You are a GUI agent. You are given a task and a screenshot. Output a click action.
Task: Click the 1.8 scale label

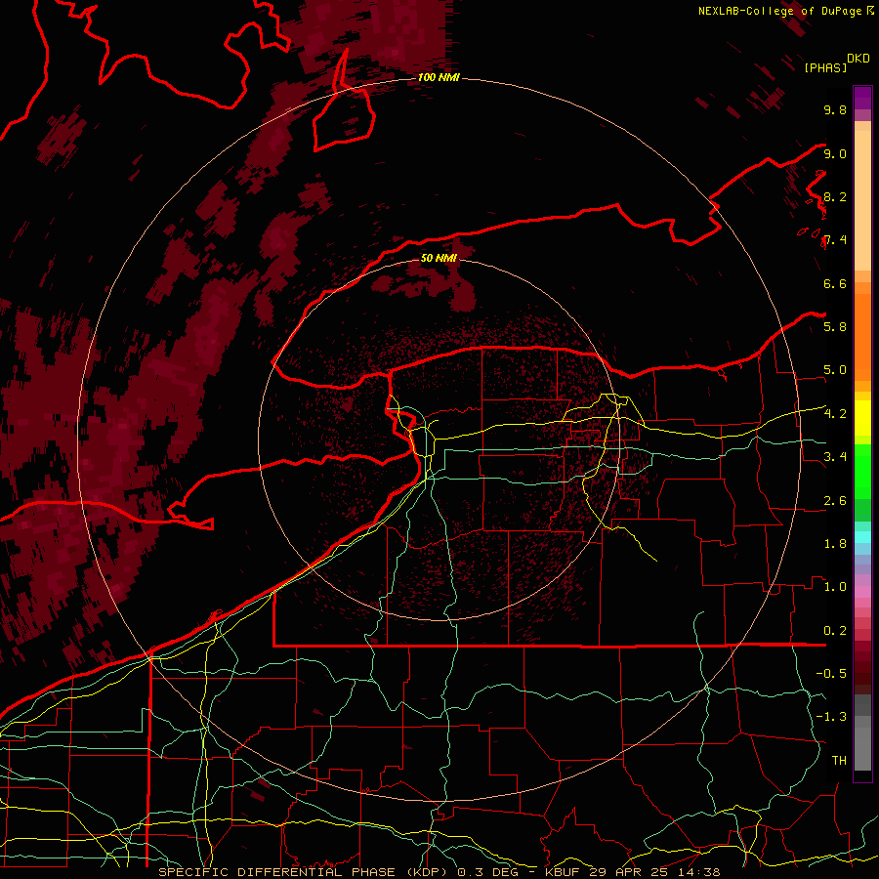[x=835, y=544]
